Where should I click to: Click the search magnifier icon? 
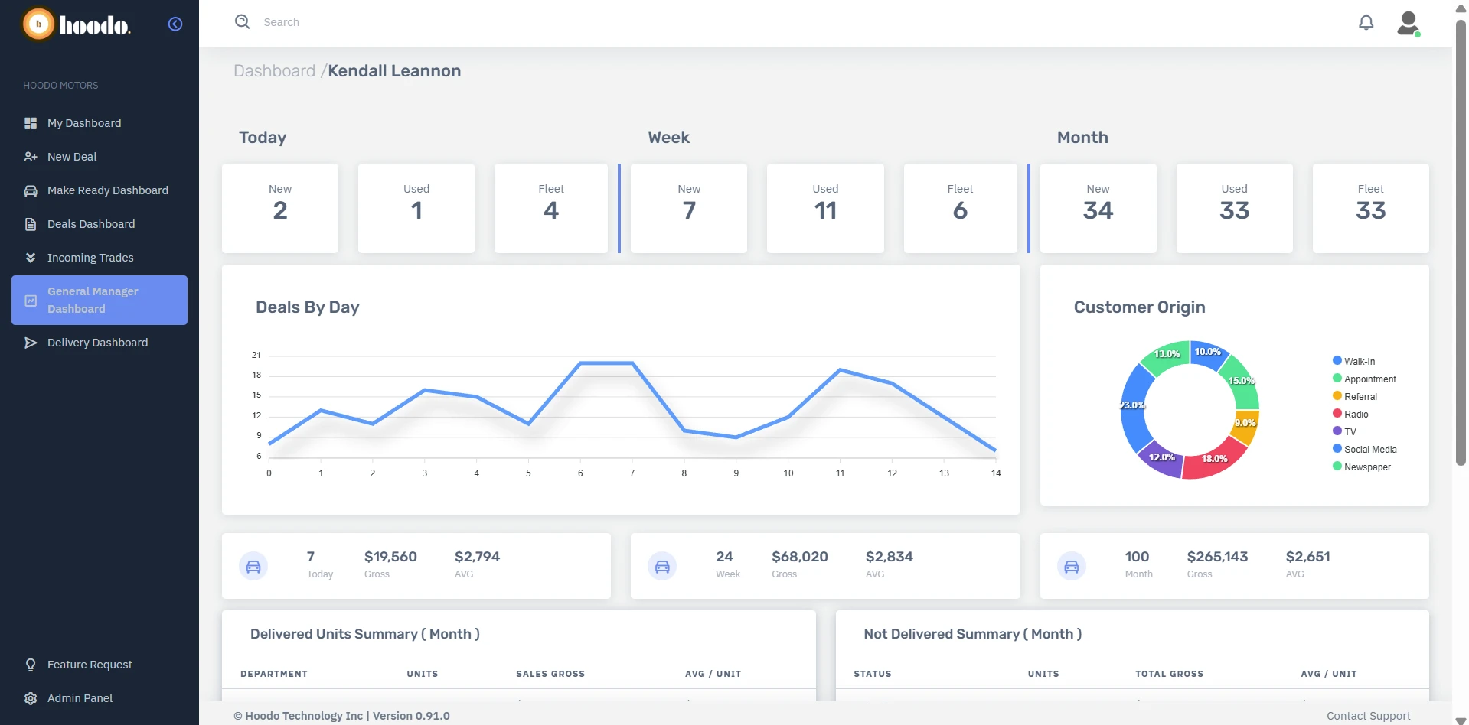tap(242, 21)
